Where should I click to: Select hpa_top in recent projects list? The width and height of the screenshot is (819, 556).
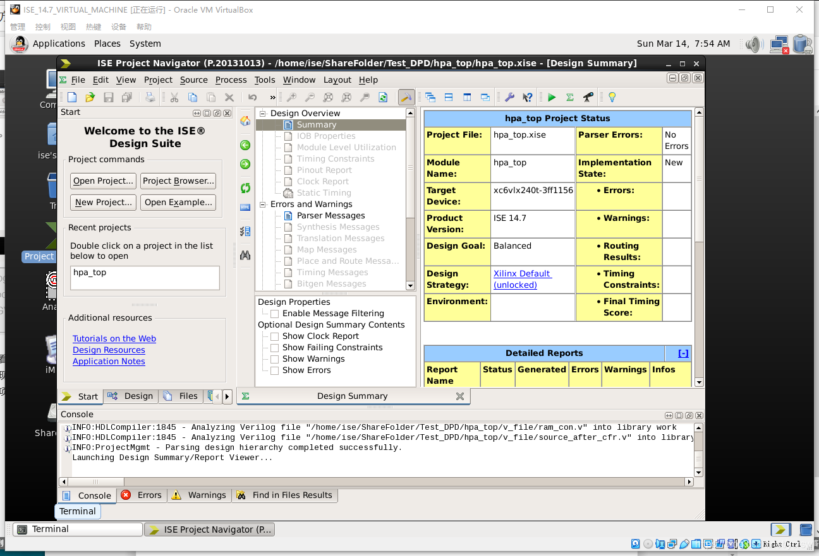pos(90,273)
